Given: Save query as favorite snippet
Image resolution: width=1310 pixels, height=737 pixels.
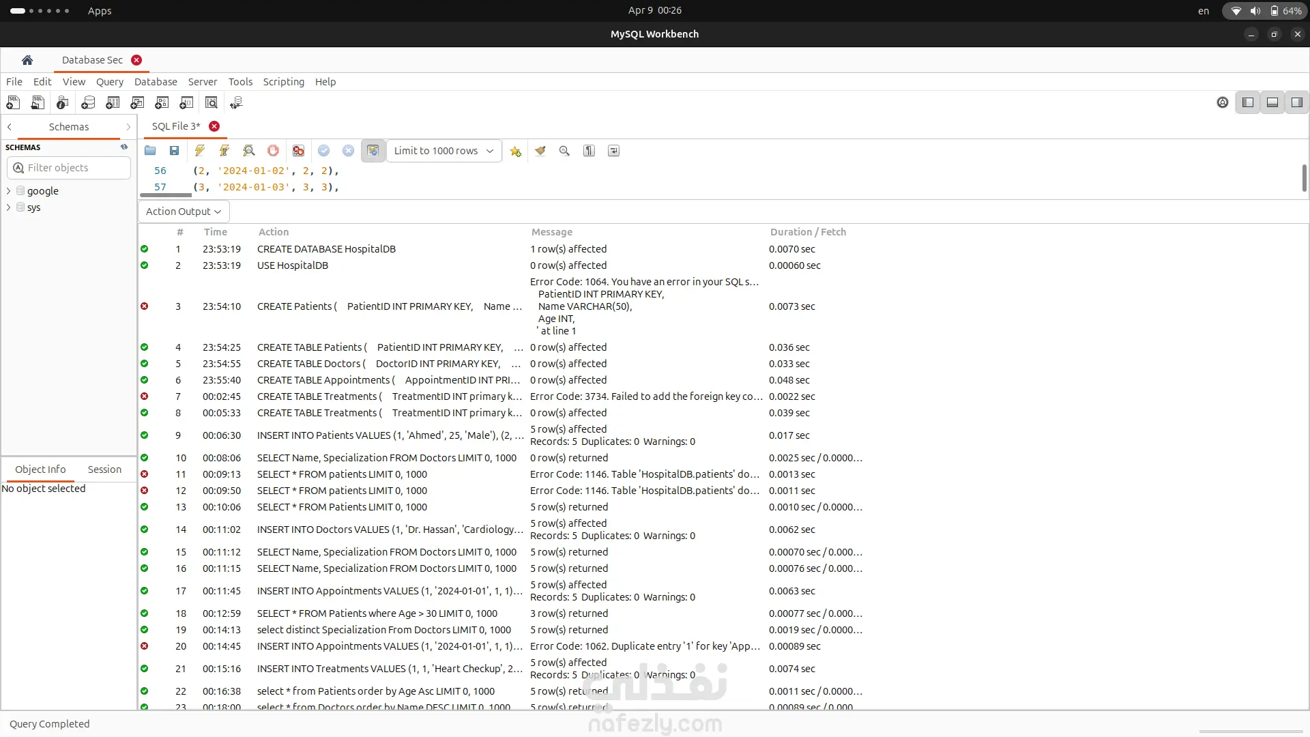Looking at the screenshot, I should (516, 151).
